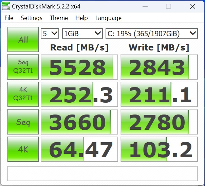
Task: Click the 4K Q32T1 write result 211.1
Action: point(159,94)
